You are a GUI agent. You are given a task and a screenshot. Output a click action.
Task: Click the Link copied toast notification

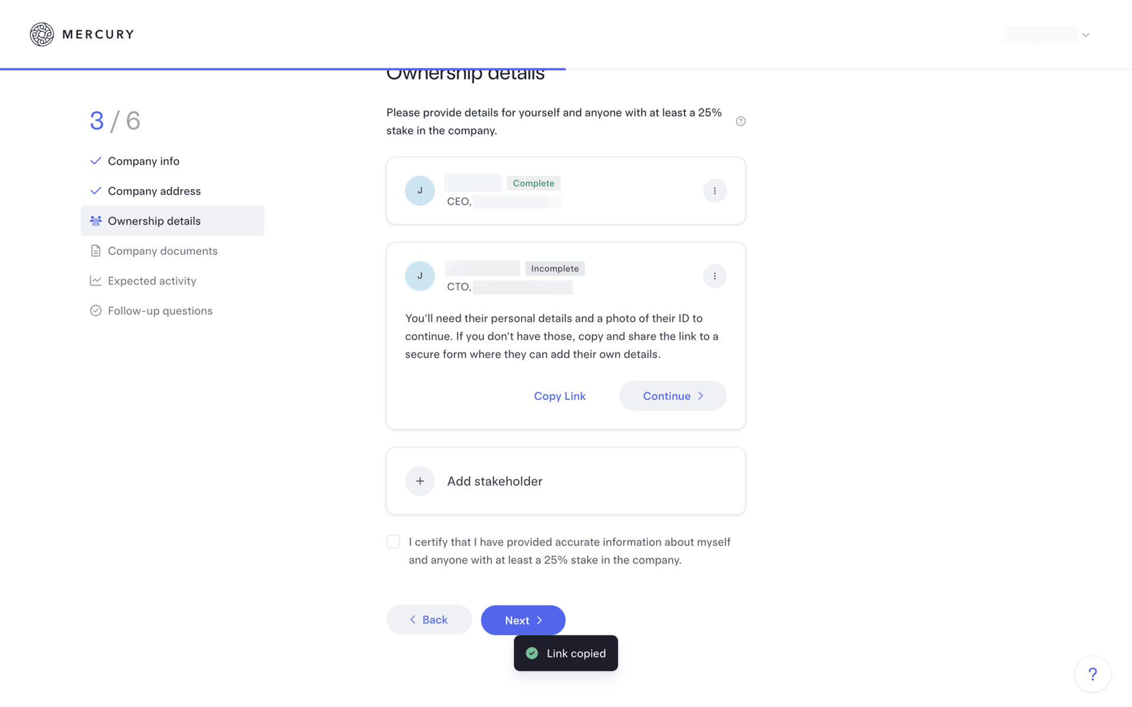(x=566, y=653)
